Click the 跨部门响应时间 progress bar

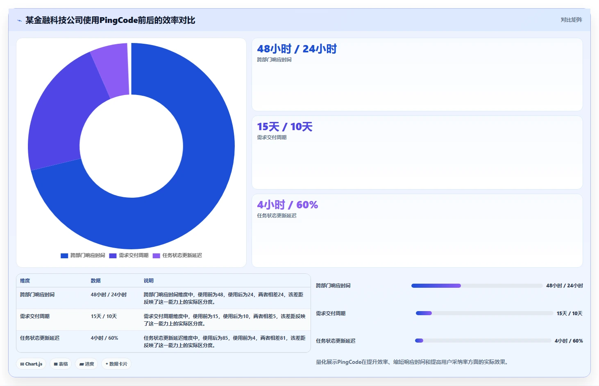coord(477,286)
